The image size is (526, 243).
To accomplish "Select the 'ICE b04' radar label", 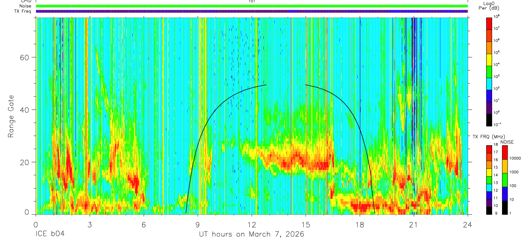I will coord(49,234).
